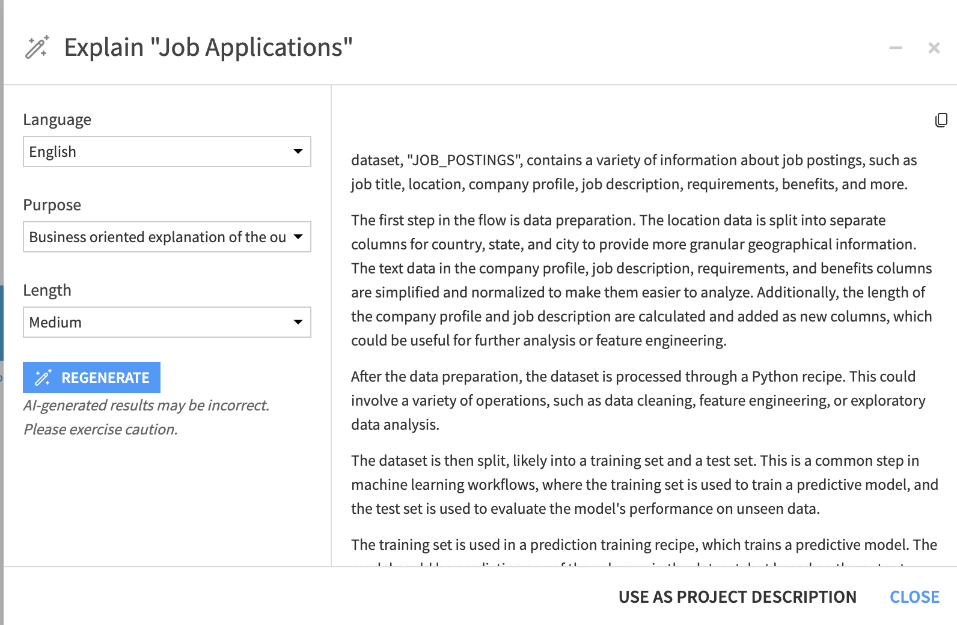Viewport: 957px width, 625px height.
Task: Click the paragraph about training and test sets
Action: coord(644,484)
